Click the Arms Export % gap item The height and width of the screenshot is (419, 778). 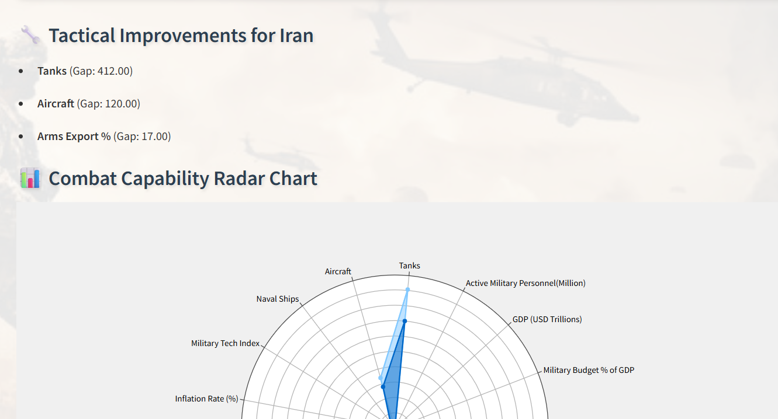pyautogui.click(x=104, y=137)
